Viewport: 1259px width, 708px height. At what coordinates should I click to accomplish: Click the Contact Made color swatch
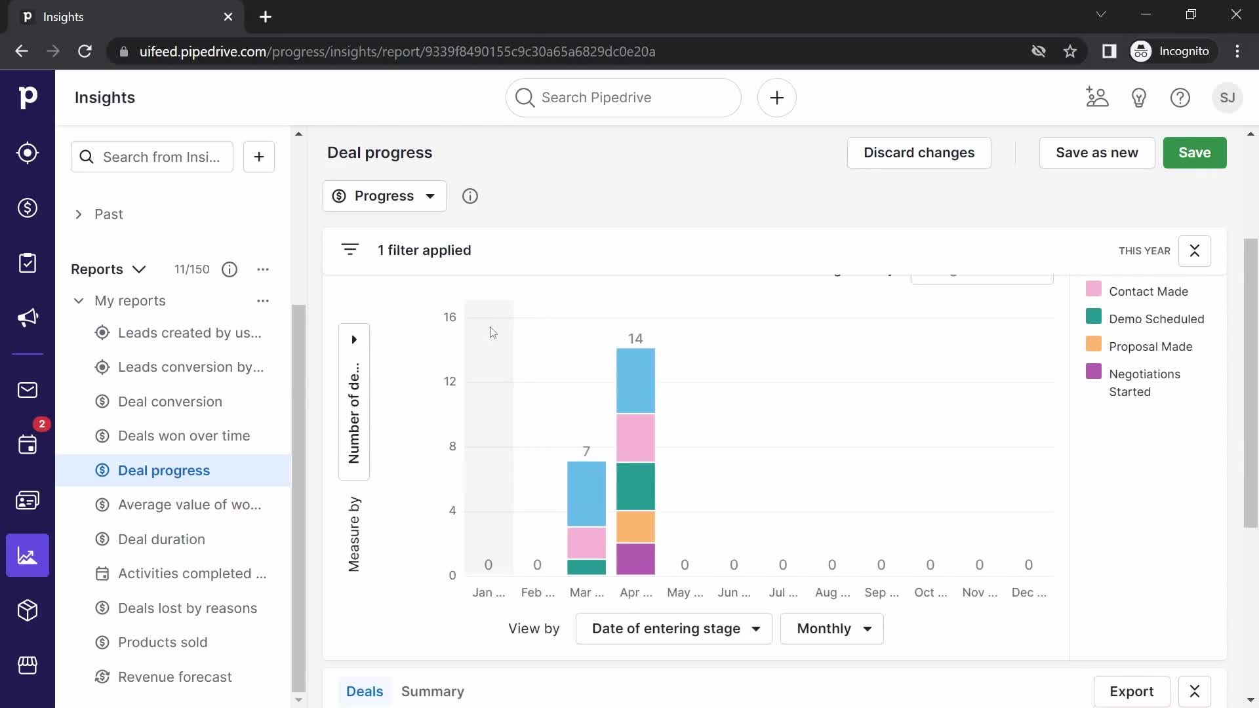[1094, 290]
